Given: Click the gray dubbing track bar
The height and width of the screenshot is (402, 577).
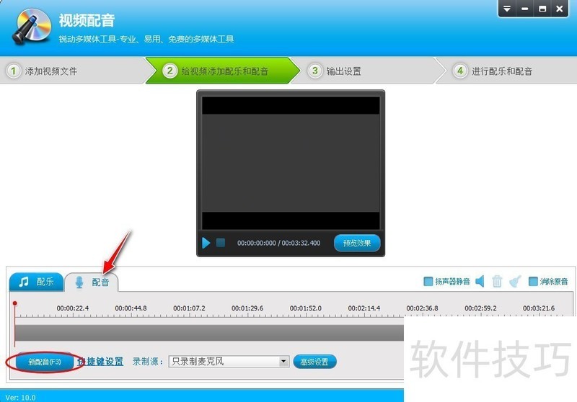Looking at the screenshot, I should click(209, 333).
